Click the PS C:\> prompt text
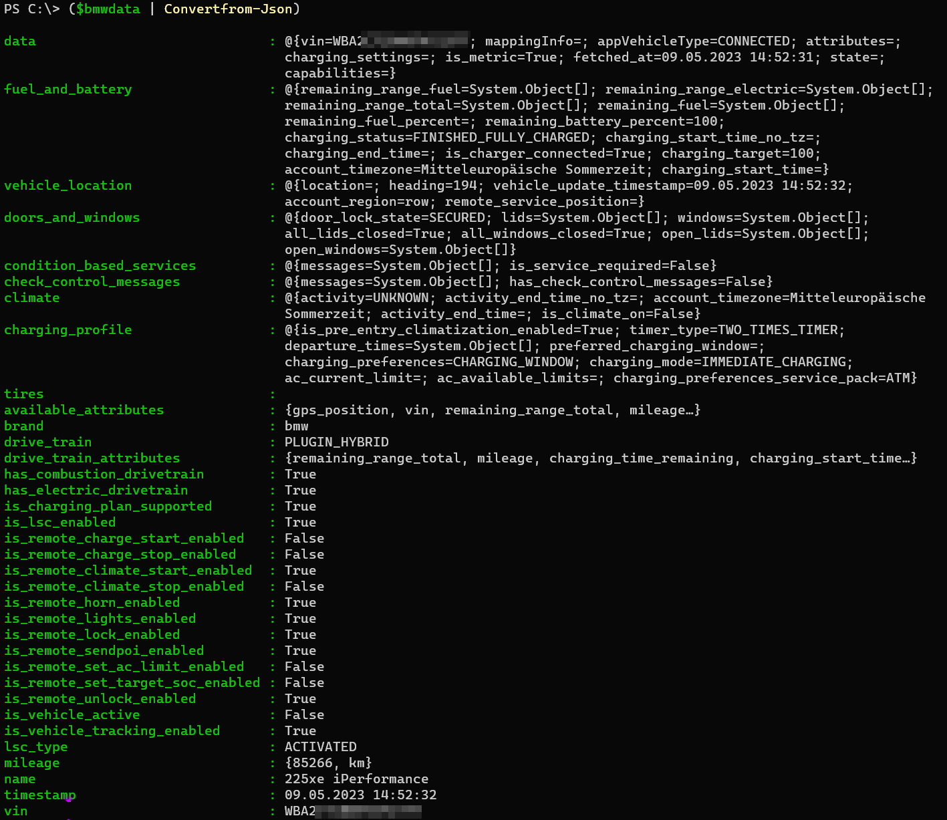The height and width of the screenshot is (820, 947). point(32,9)
